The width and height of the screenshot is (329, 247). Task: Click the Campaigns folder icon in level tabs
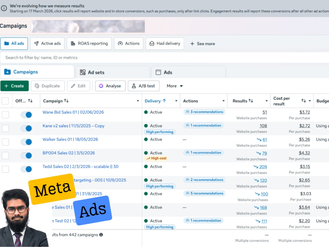coord(7,72)
